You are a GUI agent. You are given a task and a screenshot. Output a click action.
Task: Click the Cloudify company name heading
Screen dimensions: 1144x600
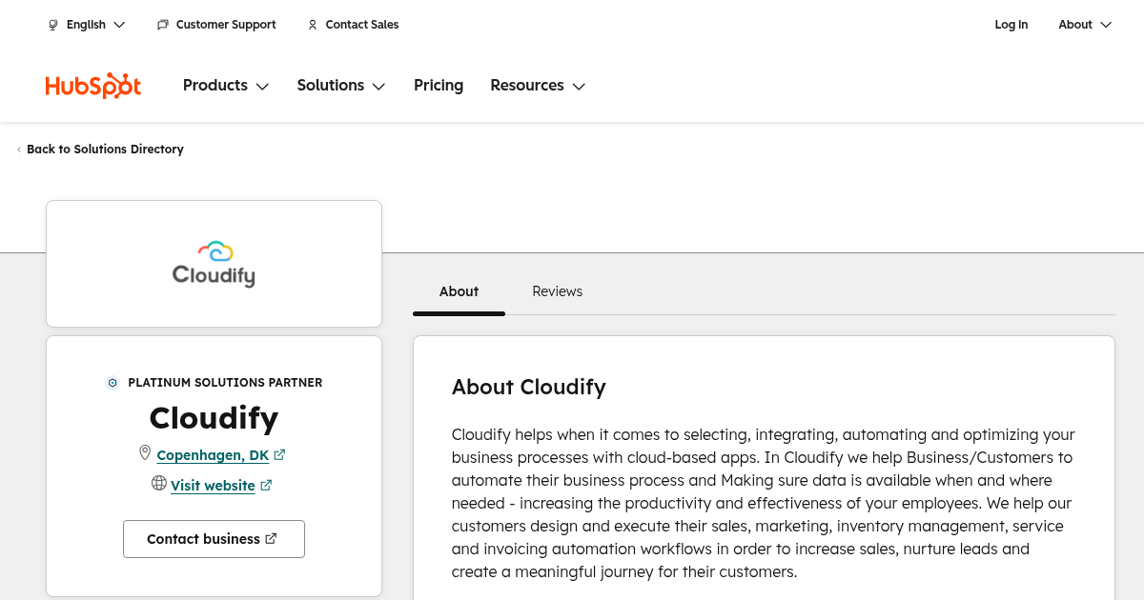click(214, 418)
